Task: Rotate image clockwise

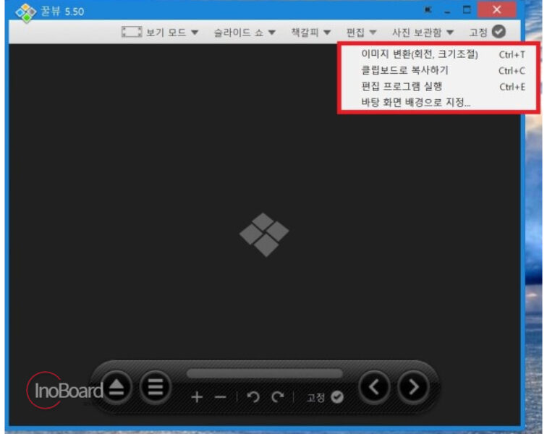Action: [278, 397]
